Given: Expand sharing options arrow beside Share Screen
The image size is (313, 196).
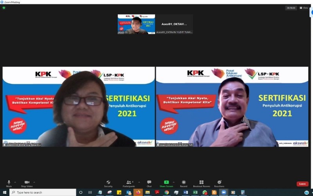Looking at the screenshot, I should pos(174,182).
